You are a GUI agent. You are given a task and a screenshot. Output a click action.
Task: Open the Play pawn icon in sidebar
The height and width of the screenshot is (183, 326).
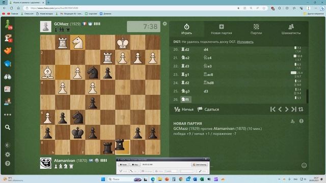pos(8,24)
